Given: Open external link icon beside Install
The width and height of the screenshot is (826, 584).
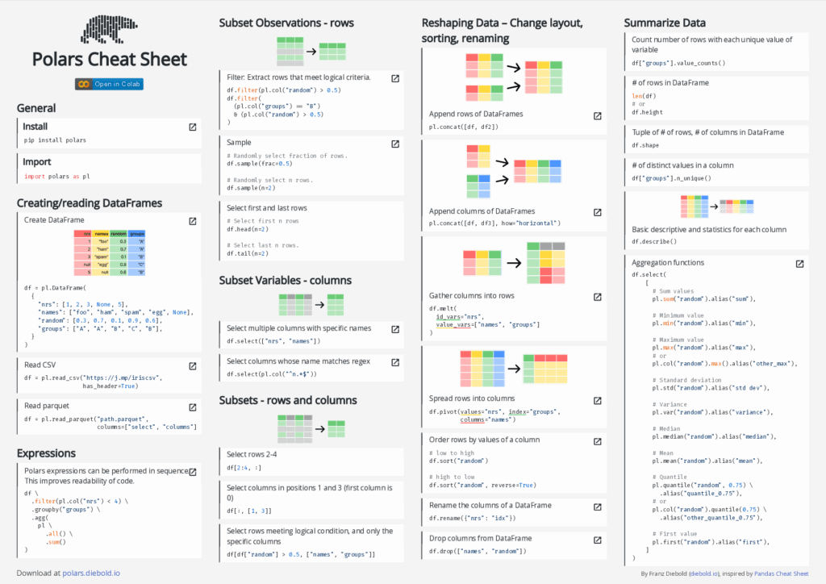Looking at the screenshot, I should [193, 127].
